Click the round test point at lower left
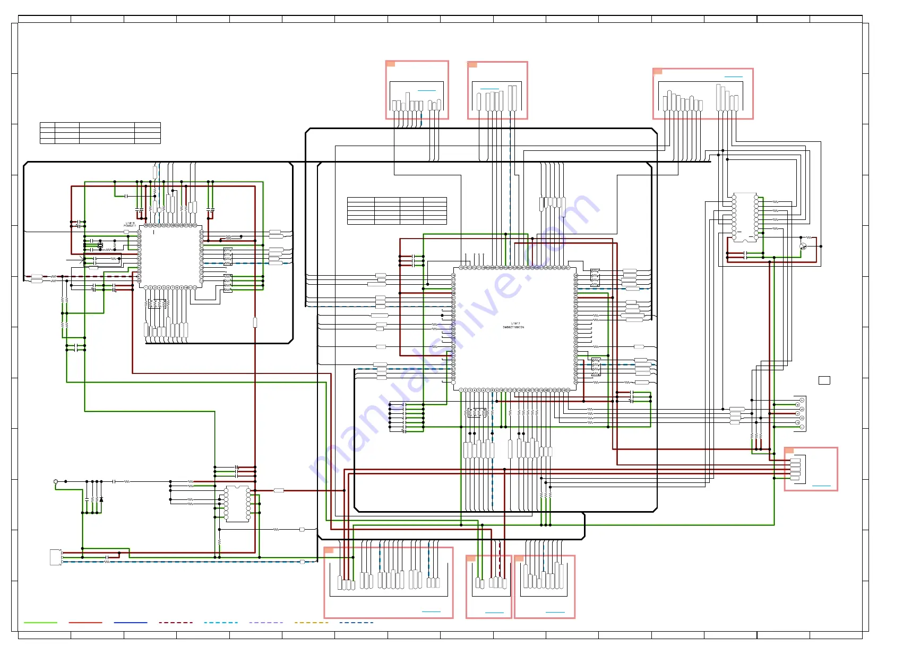Screen dimensions: 903x671 click(56, 482)
